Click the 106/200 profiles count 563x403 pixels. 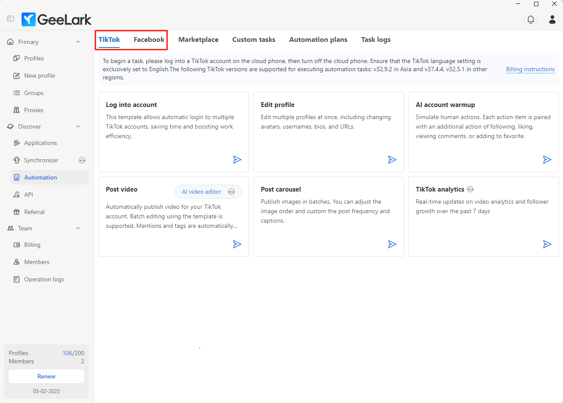[73, 353]
